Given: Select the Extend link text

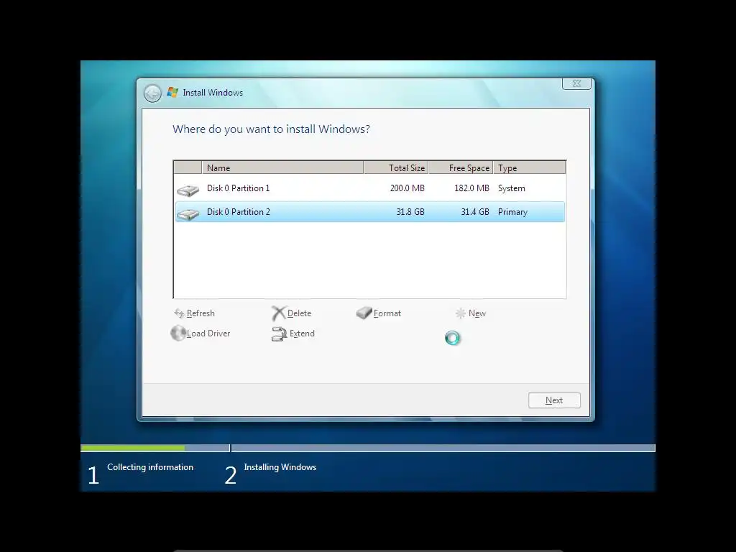Looking at the screenshot, I should (302, 333).
